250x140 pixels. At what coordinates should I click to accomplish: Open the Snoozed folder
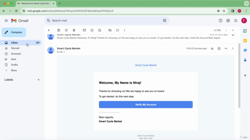(16, 54)
